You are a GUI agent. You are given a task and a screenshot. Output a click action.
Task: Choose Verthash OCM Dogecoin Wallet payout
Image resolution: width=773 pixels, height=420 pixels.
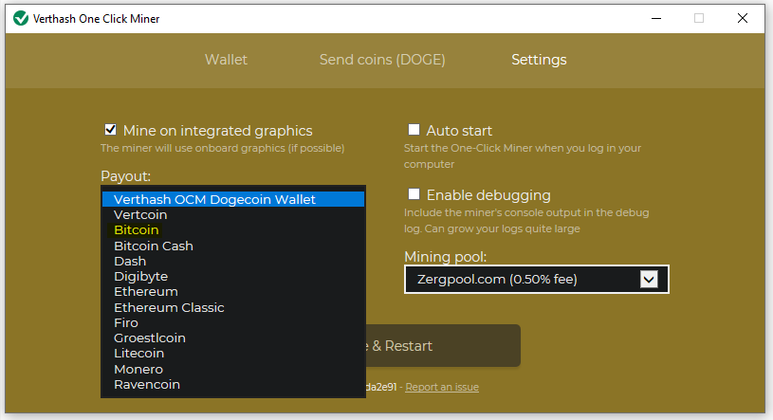(233, 199)
